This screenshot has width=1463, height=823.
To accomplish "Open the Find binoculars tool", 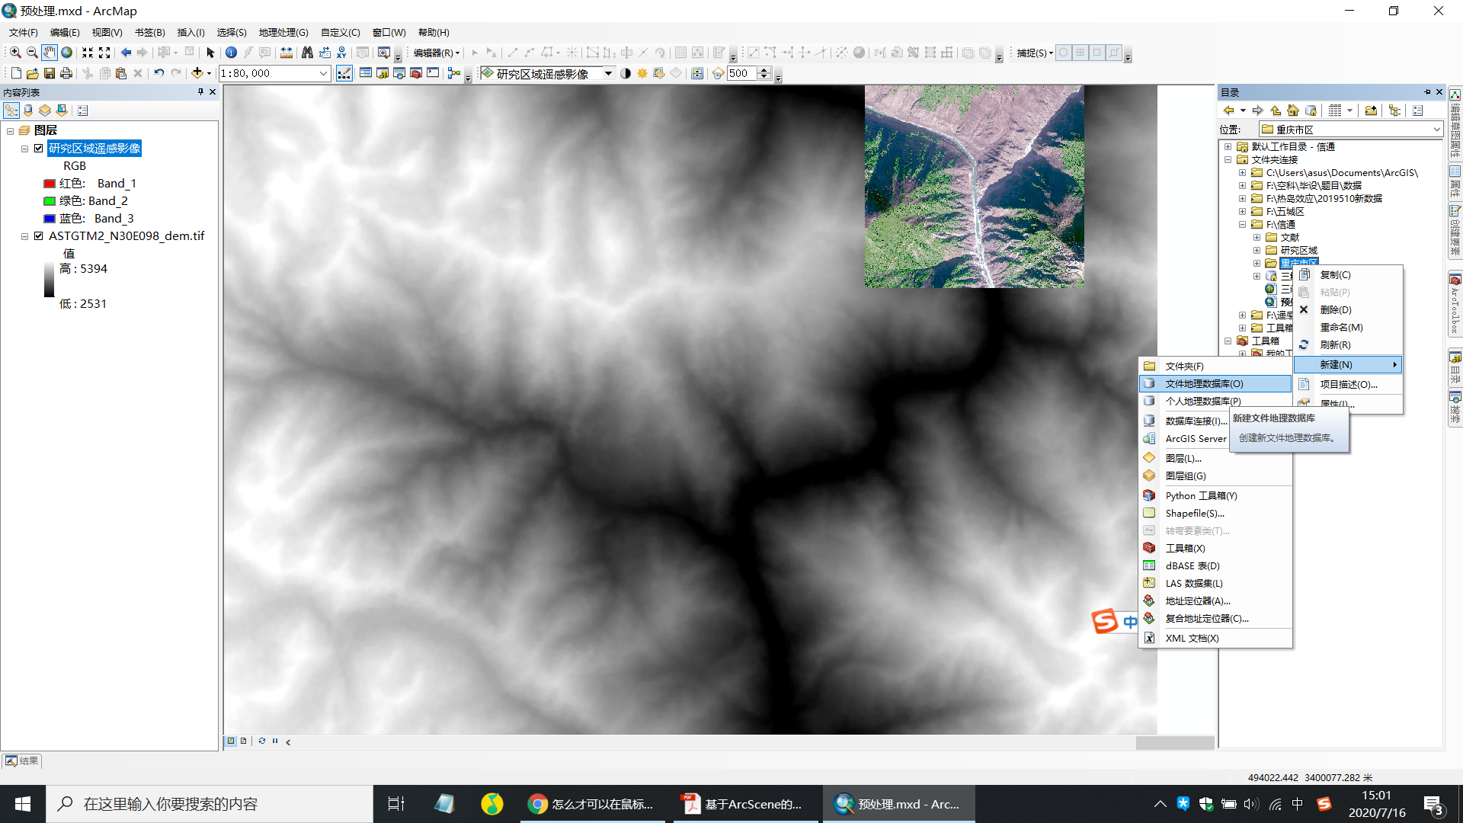I will [307, 53].
